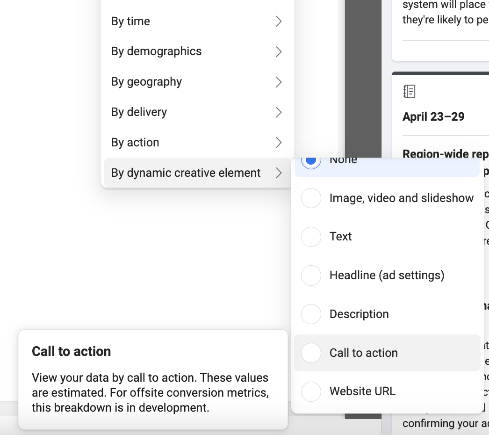Click the April 23–29 card heading
489x435 pixels.
tap(433, 117)
